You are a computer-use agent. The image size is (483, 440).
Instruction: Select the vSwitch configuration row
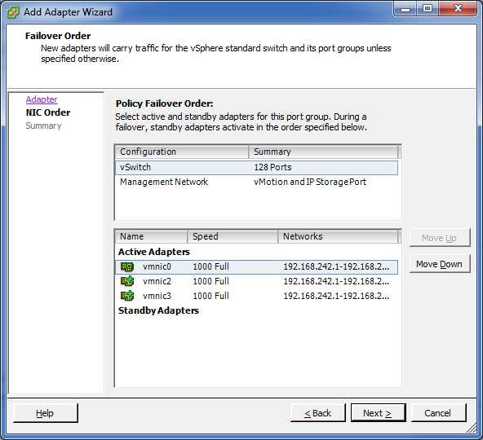click(256, 167)
